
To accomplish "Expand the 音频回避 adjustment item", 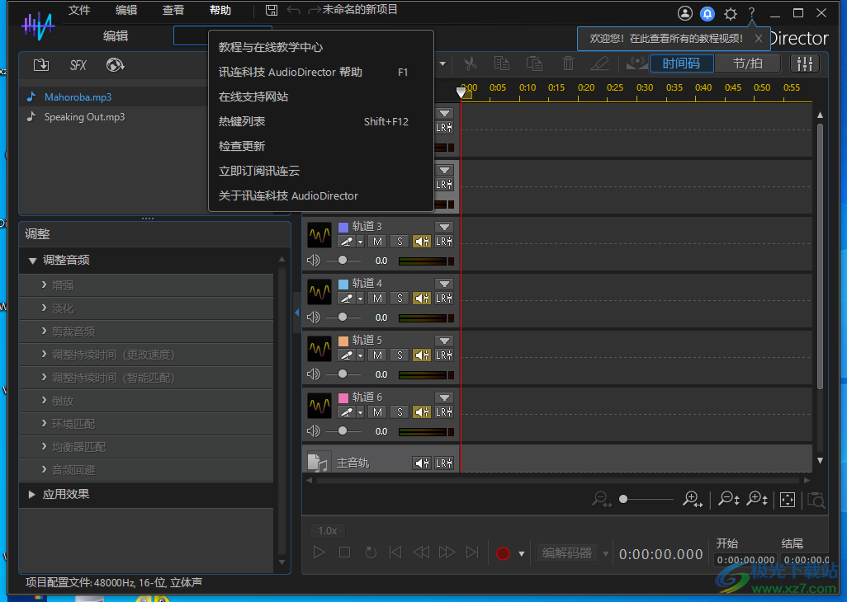I will click(44, 469).
